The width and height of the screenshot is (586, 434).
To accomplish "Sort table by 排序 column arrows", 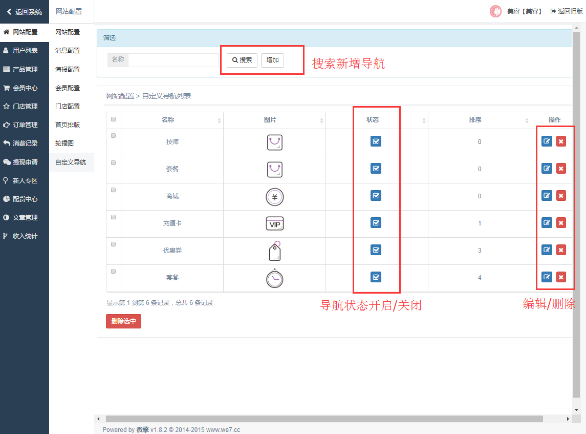I will click(x=527, y=120).
